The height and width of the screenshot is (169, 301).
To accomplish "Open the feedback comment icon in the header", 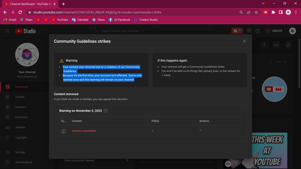I will tap(249, 31).
